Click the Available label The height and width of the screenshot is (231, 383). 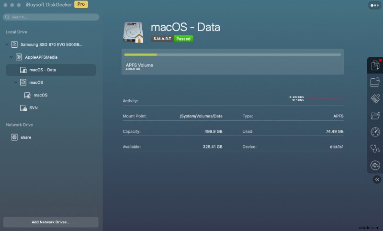coord(132,147)
